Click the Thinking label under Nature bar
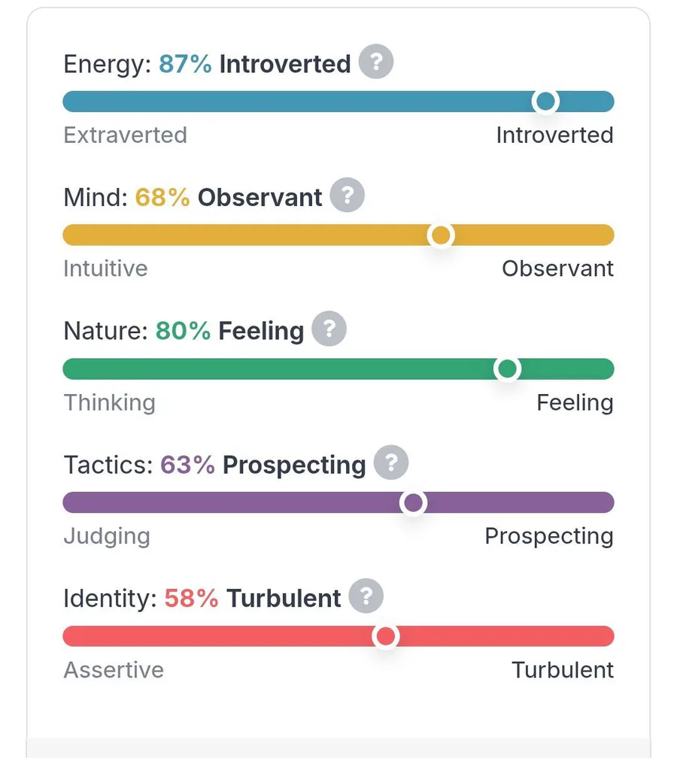Screen dimensions: 677x758 tap(109, 402)
